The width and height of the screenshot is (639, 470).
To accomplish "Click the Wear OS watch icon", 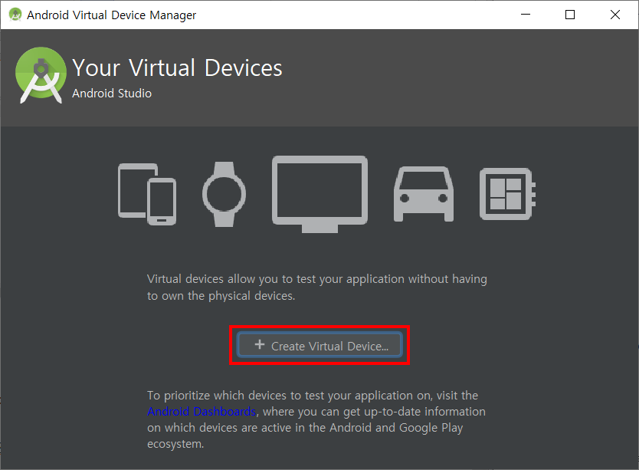I will (x=224, y=194).
